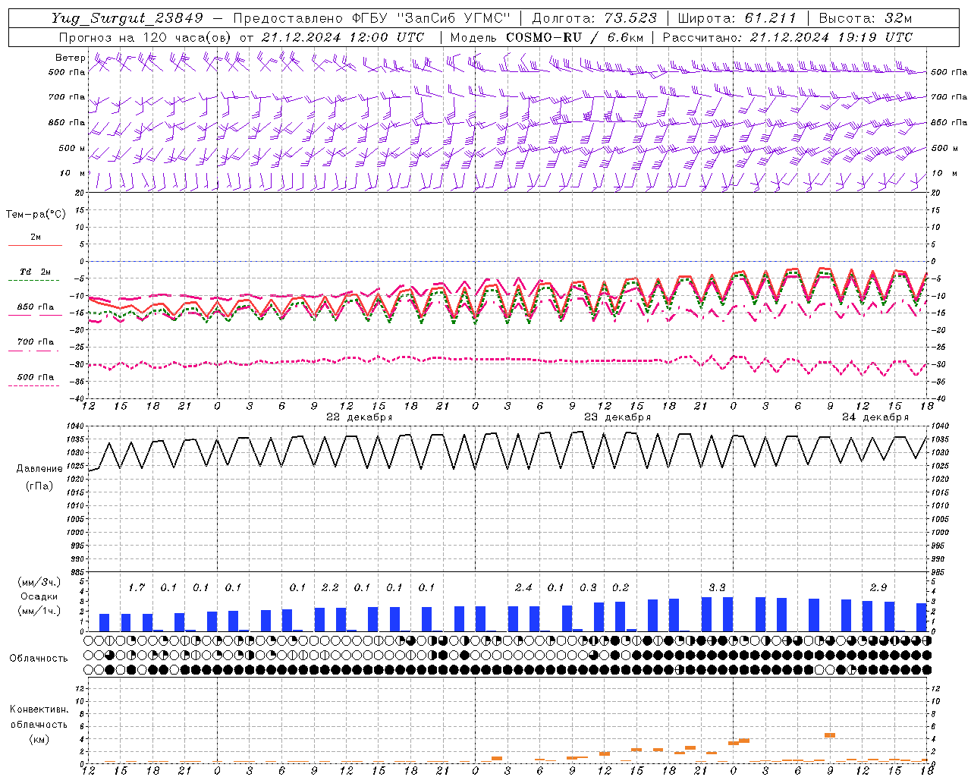This screenshot has width=971, height=777.
Task: Click the 24 декабря date label
Action: [x=875, y=417]
